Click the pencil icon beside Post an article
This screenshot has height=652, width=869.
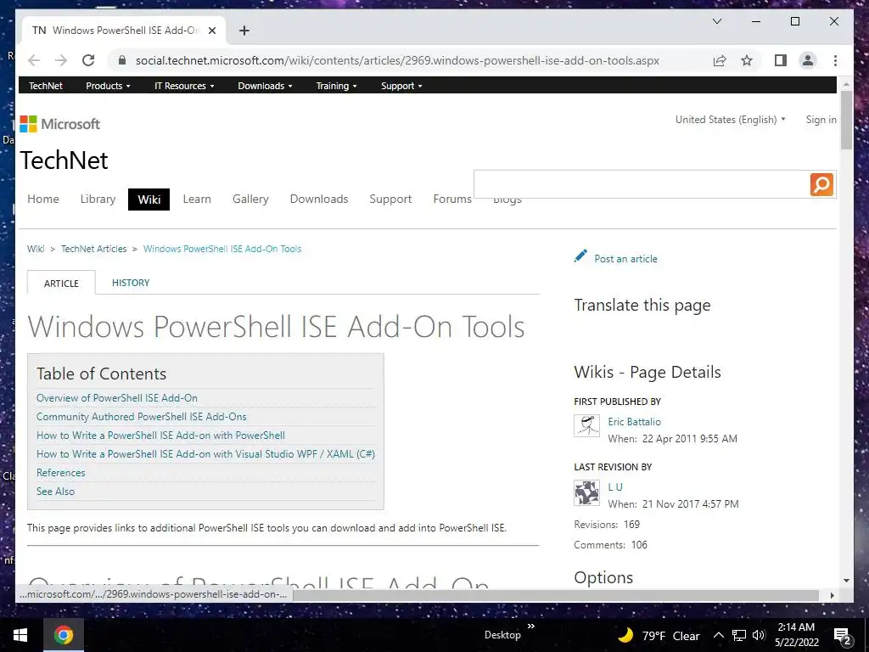click(x=580, y=256)
